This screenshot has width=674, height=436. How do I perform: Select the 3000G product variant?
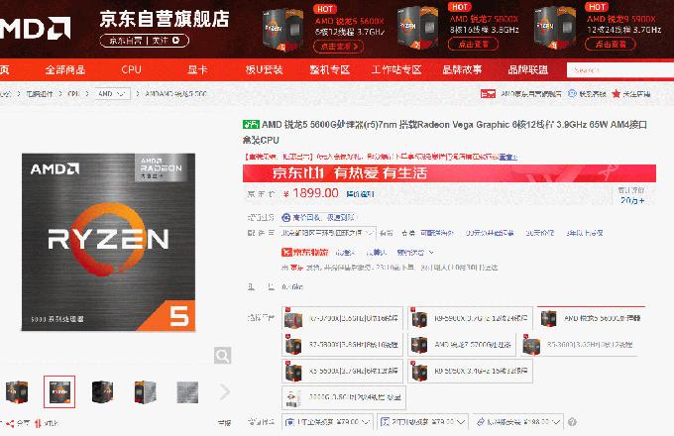pyautogui.click(x=344, y=397)
